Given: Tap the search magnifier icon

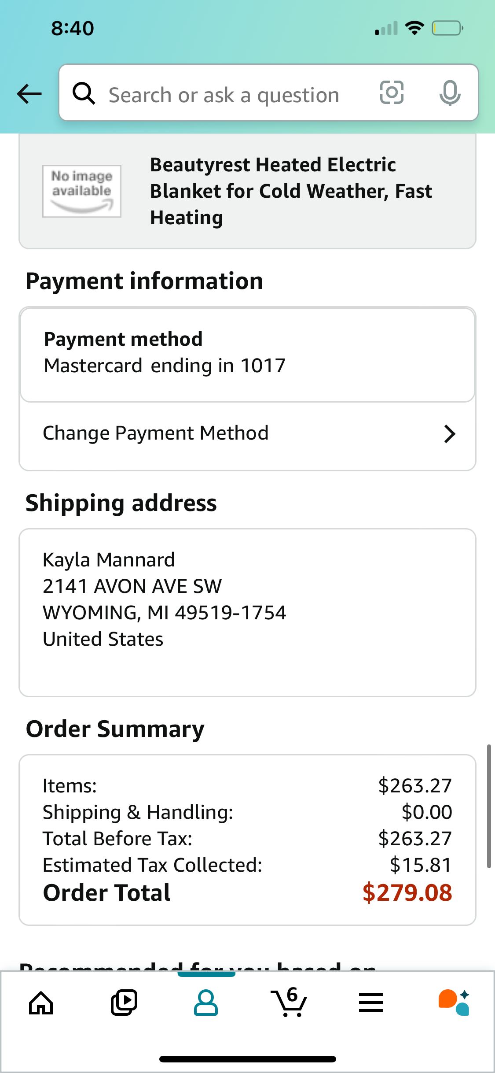Looking at the screenshot, I should (84, 93).
